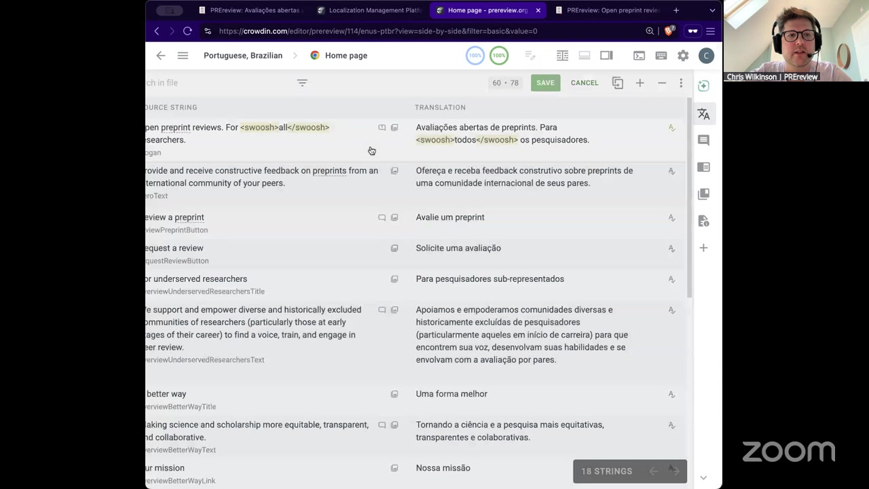Open the string filter icon
This screenshot has height=489, width=869.
pyautogui.click(x=302, y=83)
